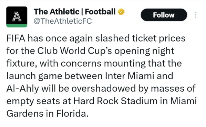Viewport: 206px width, 127px height.
Task: Open the three-dot more options menu
Action: [195, 15]
